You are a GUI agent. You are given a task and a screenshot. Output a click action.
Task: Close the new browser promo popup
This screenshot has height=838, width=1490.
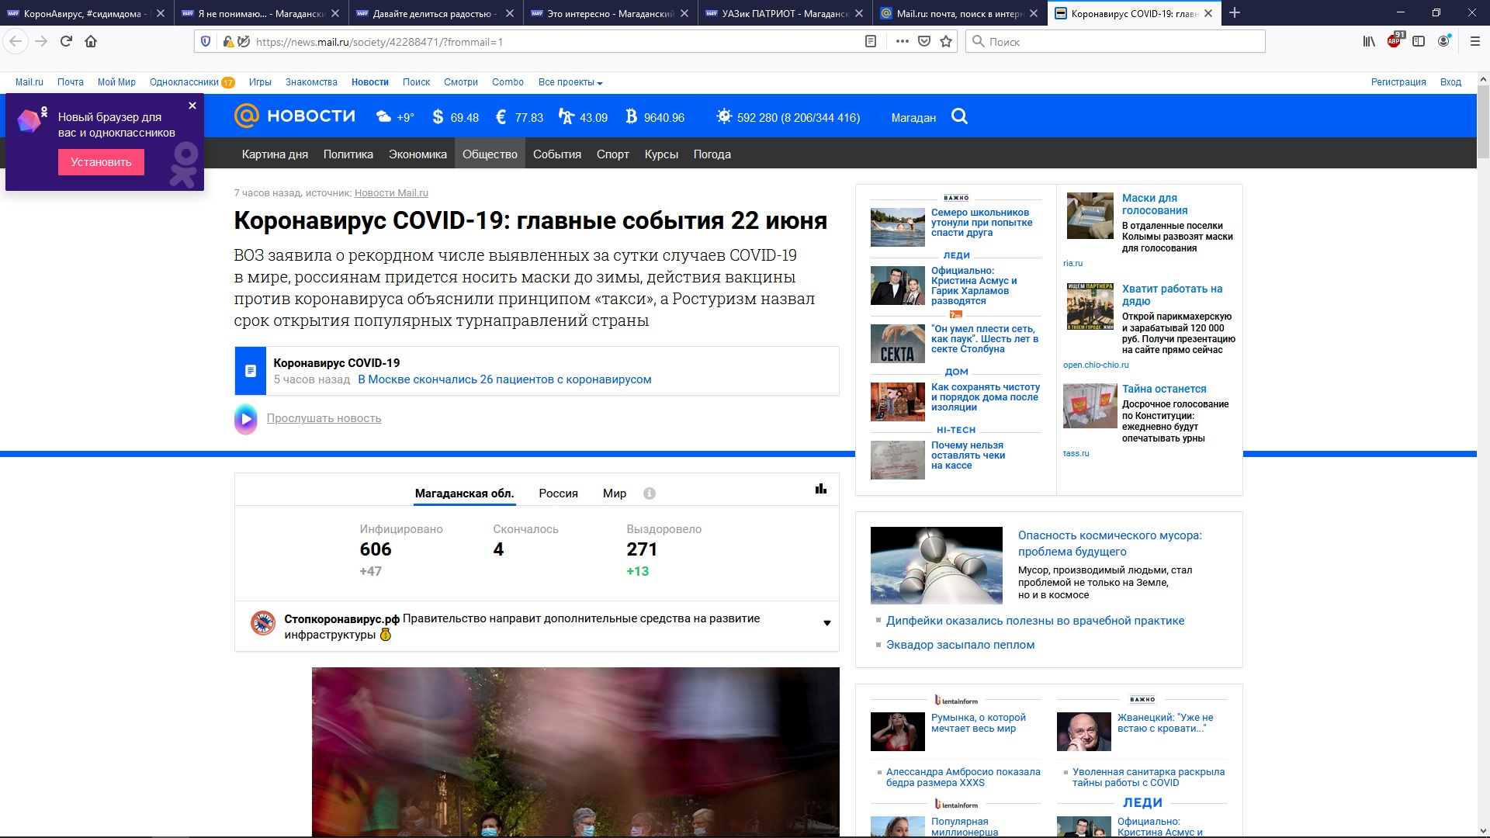coord(192,106)
